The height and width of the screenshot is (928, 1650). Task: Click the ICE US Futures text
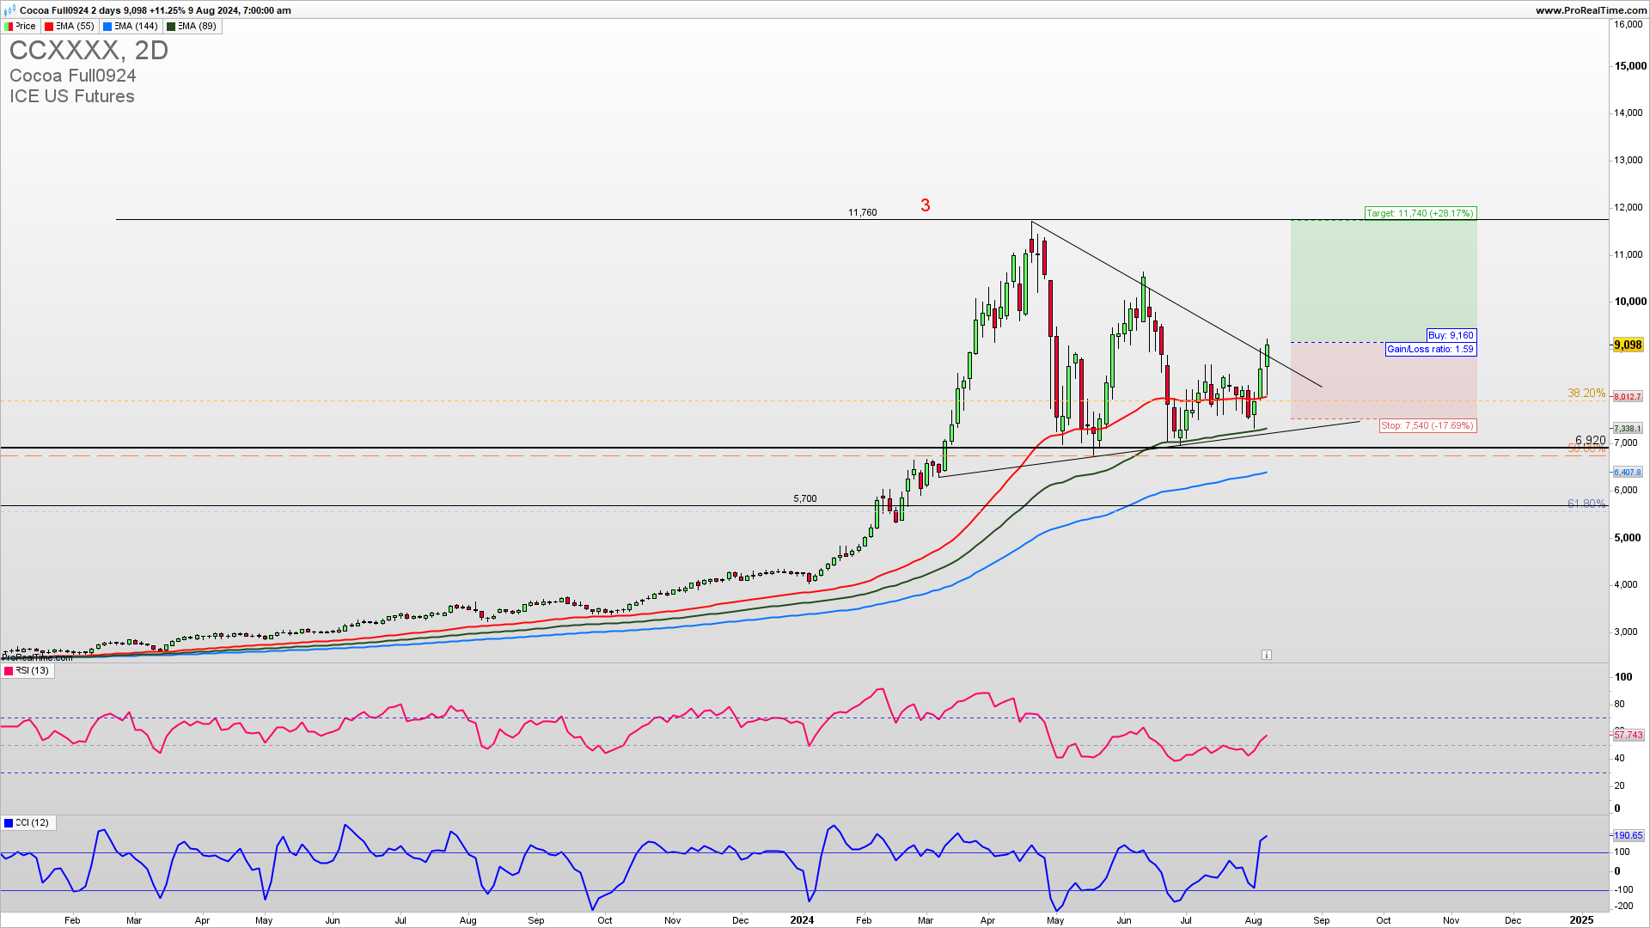click(72, 96)
